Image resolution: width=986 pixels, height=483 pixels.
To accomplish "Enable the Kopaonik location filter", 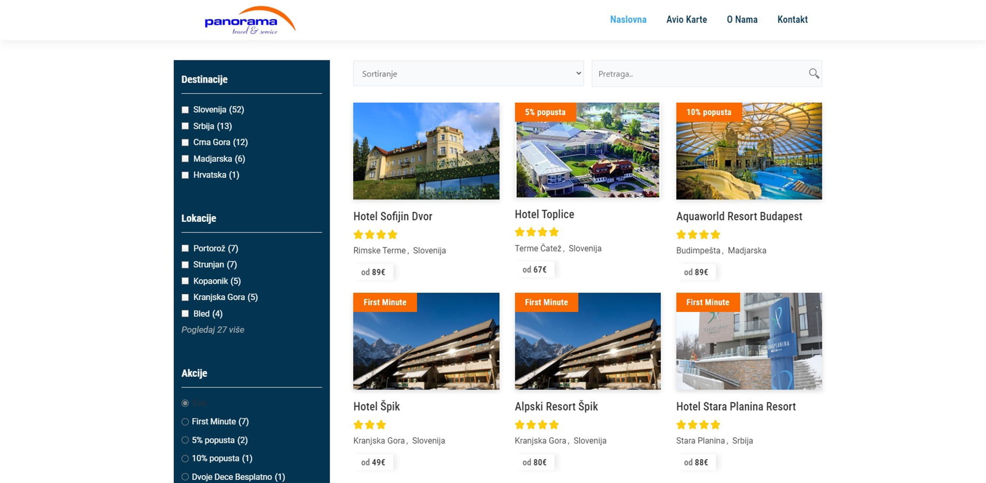I will coord(185,281).
